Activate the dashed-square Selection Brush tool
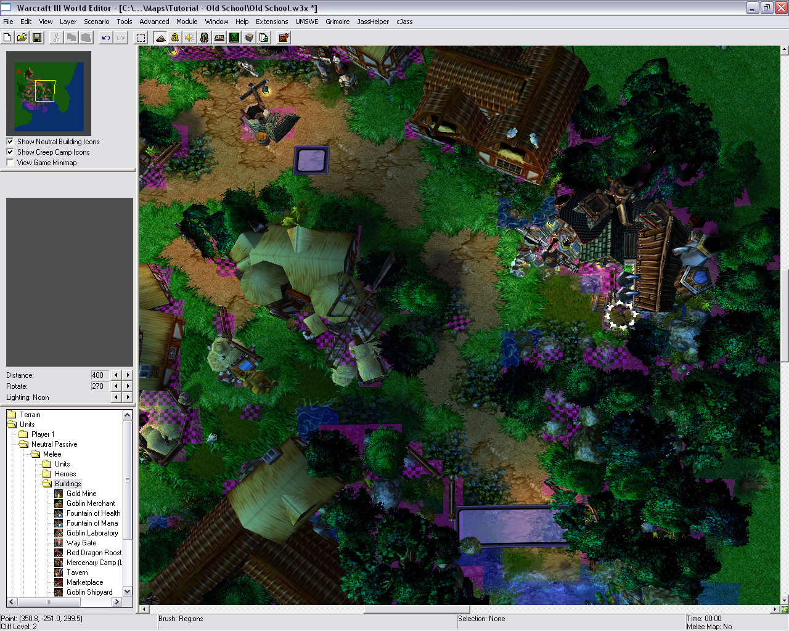 pos(141,38)
